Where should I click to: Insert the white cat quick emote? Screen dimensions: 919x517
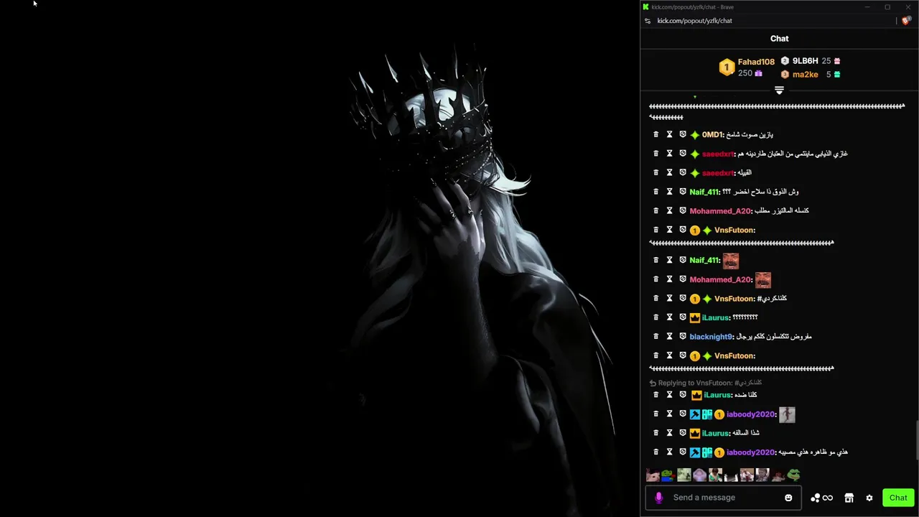pos(731,475)
